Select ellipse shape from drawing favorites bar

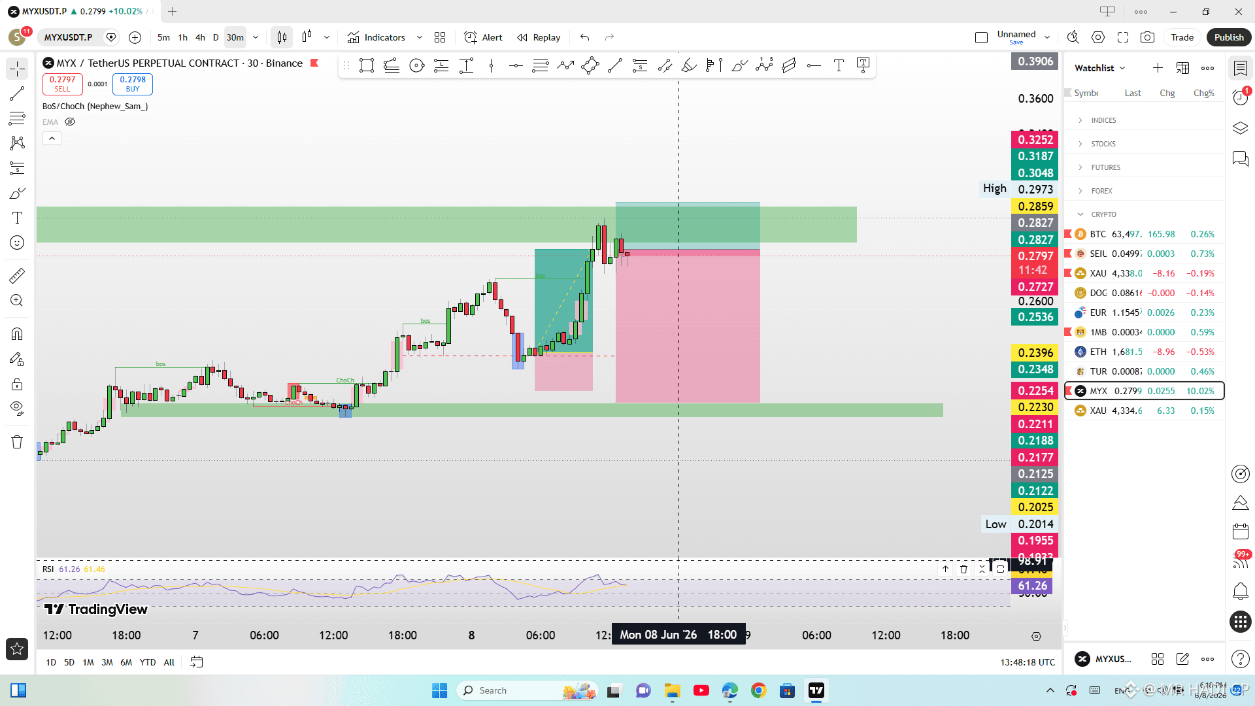(416, 65)
